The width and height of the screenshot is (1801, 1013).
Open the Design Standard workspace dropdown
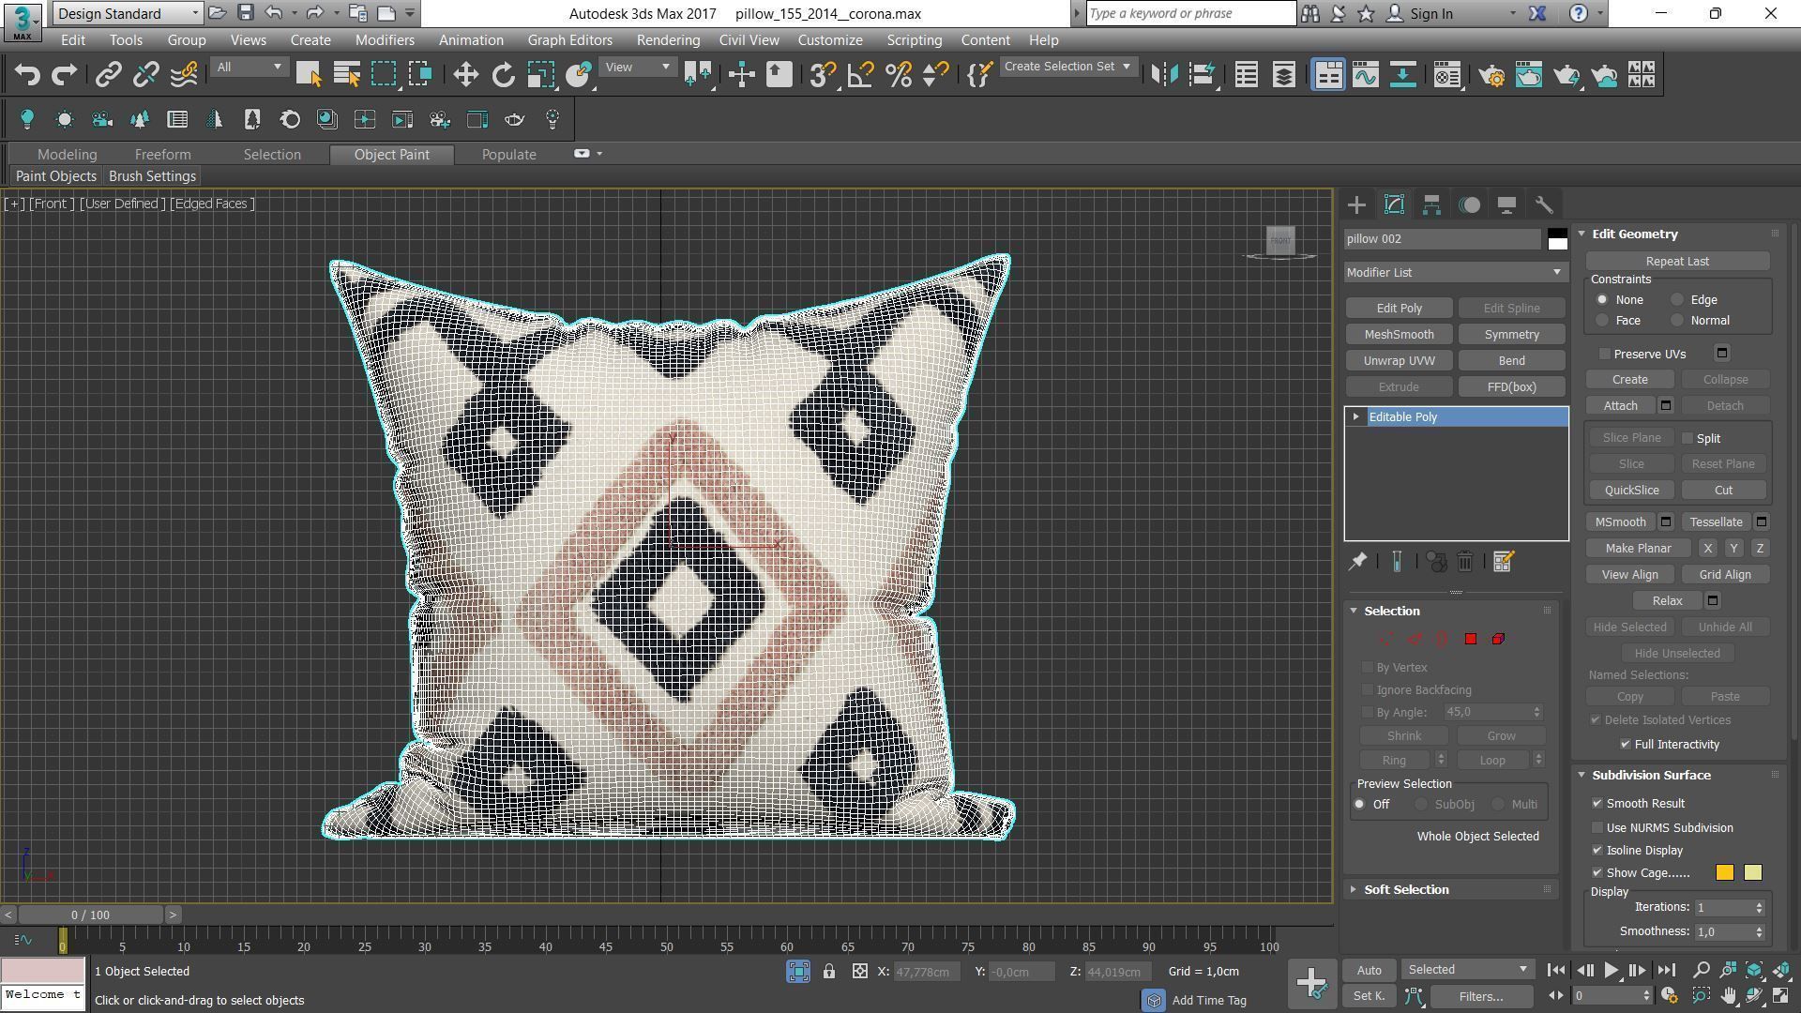click(x=127, y=13)
